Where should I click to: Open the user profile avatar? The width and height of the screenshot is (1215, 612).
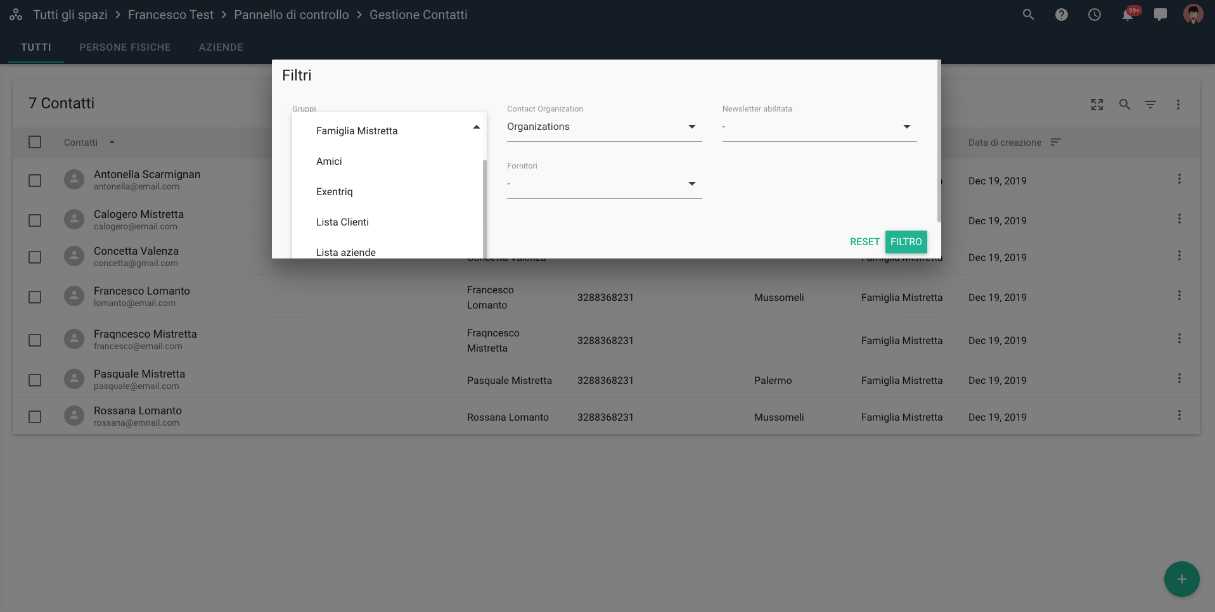[x=1193, y=15]
